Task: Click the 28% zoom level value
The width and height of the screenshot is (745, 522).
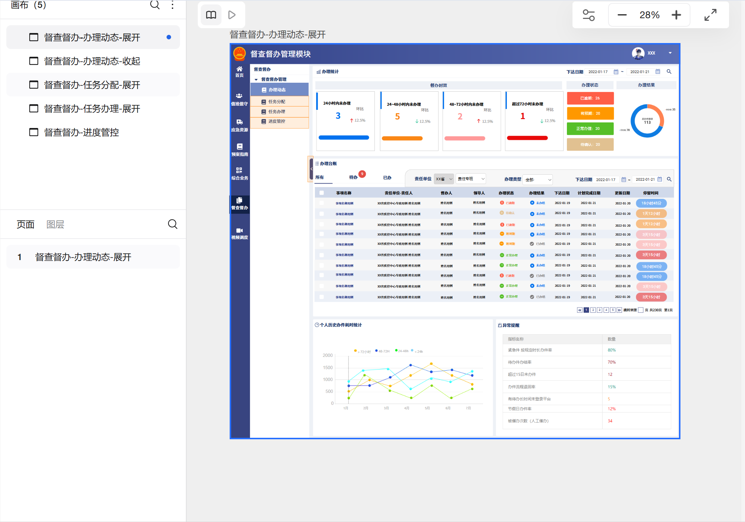Action: 649,15
